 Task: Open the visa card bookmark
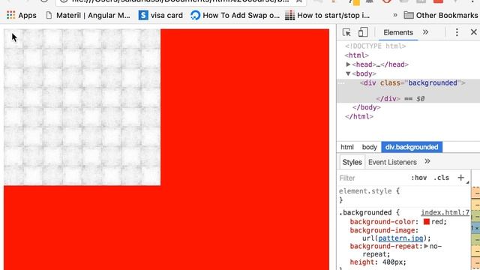click(160, 15)
